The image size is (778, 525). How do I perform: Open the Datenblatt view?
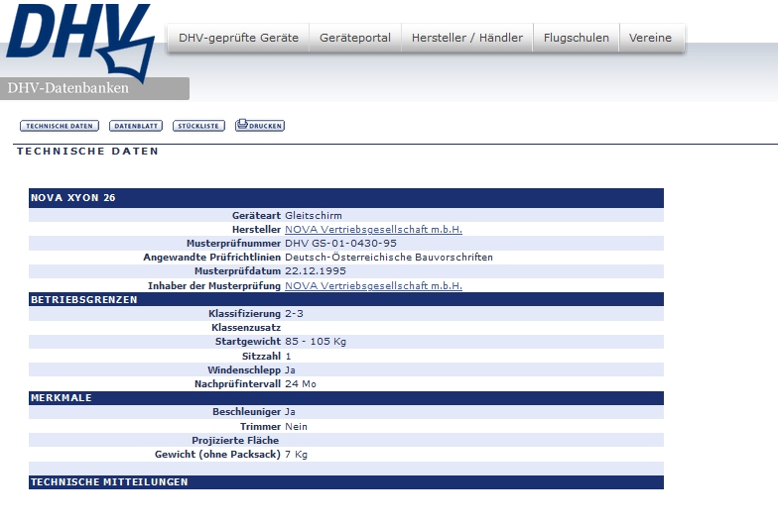[x=136, y=126]
